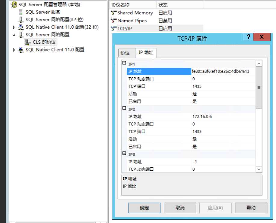The width and height of the screenshot is (276, 223).
Task: Select the highlighted IP1 IP 地址 label
Action: pyautogui.click(x=159, y=71)
